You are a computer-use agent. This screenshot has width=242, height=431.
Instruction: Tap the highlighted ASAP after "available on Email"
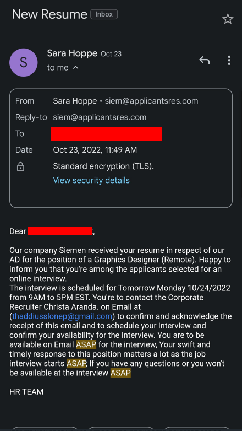click(86, 344)
